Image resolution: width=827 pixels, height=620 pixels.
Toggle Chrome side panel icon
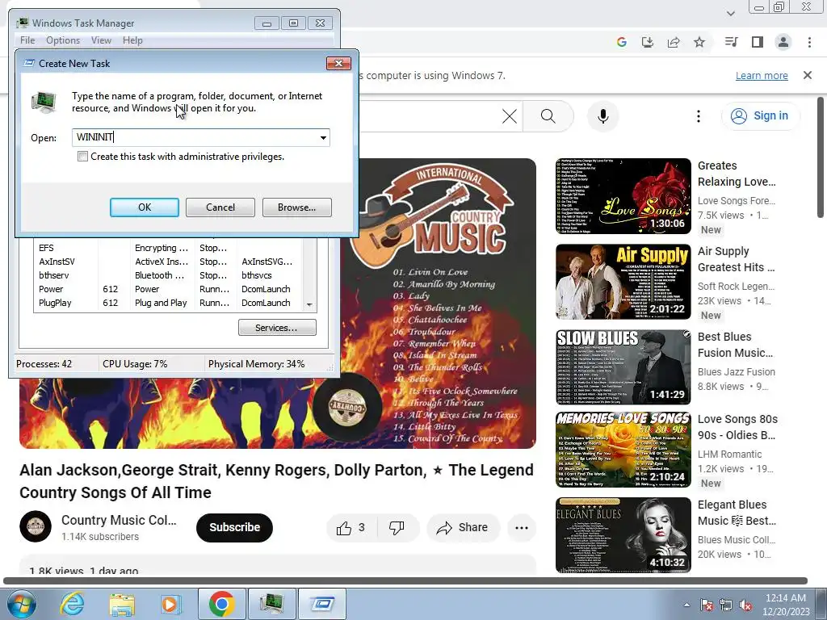(758, 42)
